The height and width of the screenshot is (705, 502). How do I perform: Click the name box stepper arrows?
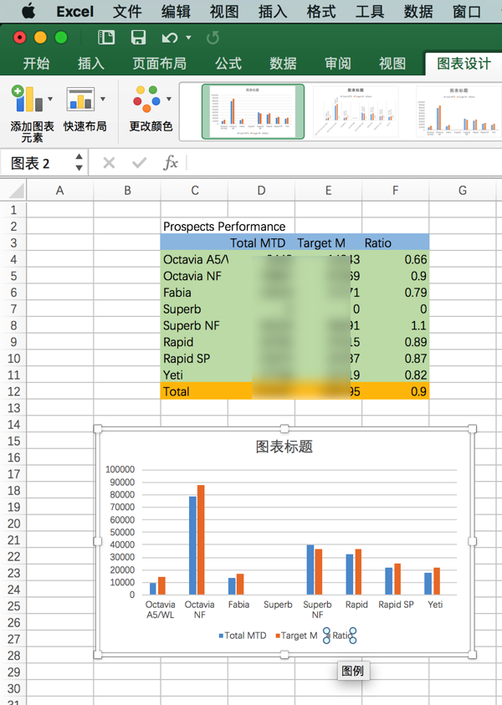(79, 162)
